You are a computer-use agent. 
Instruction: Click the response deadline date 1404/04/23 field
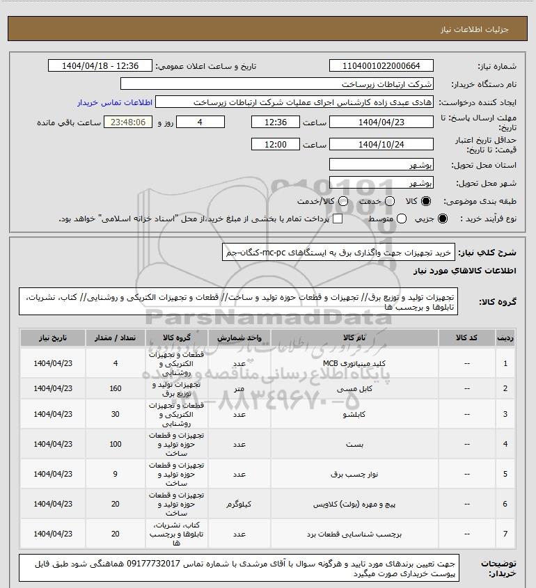click(381, 122)
